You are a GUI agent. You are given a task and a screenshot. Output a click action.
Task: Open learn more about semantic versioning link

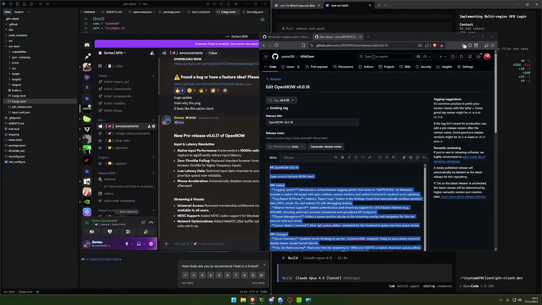(x=459, y=159)
